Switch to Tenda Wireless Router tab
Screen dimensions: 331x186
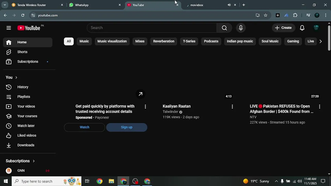37,5
